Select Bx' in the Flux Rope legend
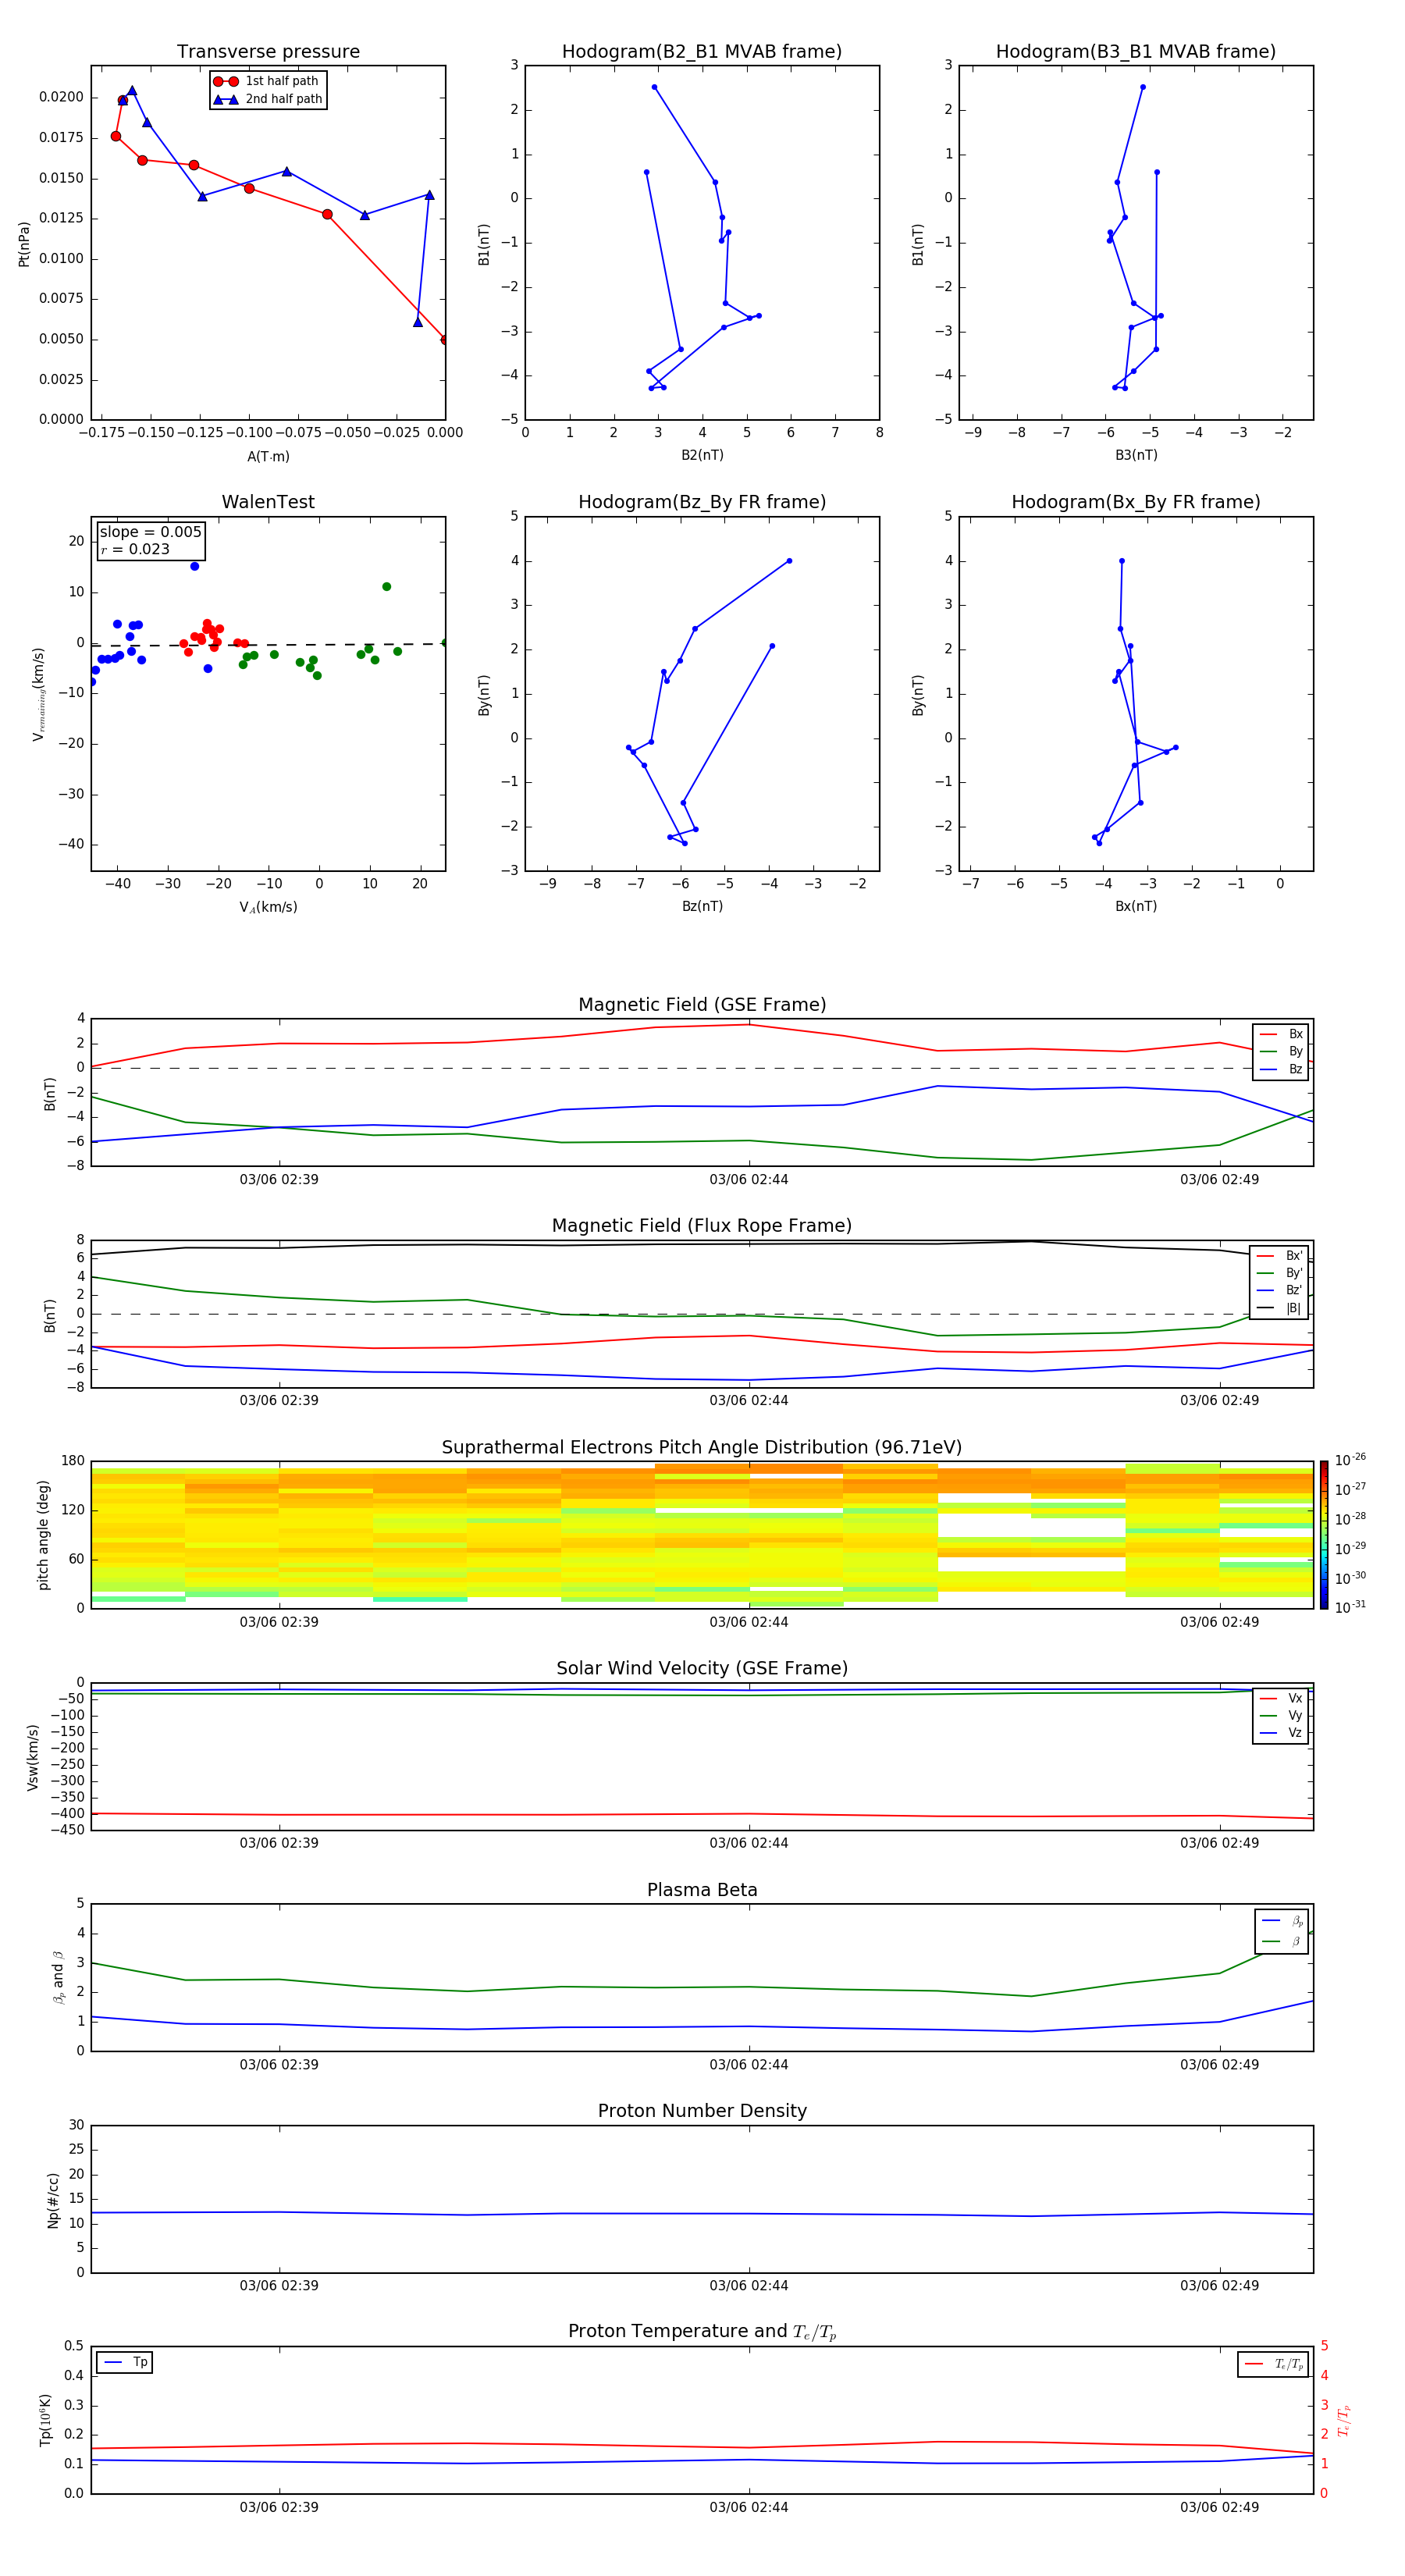The image size is (1405, 2576). (1279, 1256)
